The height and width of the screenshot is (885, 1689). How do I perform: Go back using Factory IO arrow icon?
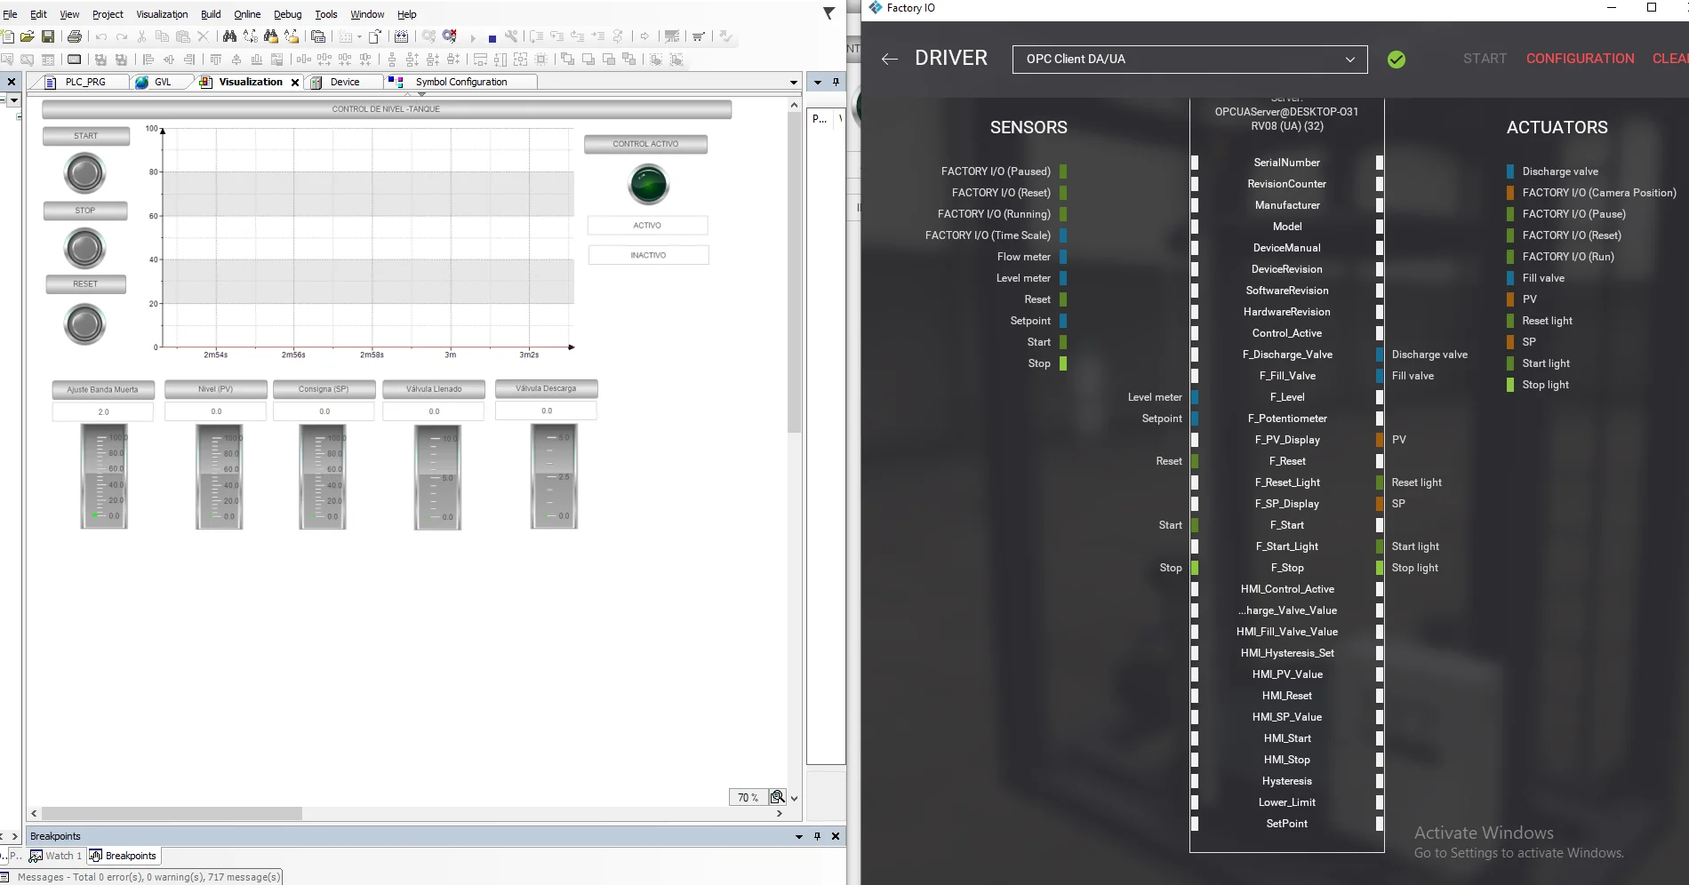(889, 60)
